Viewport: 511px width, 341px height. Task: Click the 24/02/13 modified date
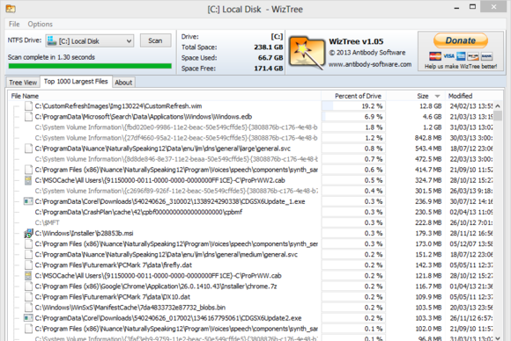[471, 106]
